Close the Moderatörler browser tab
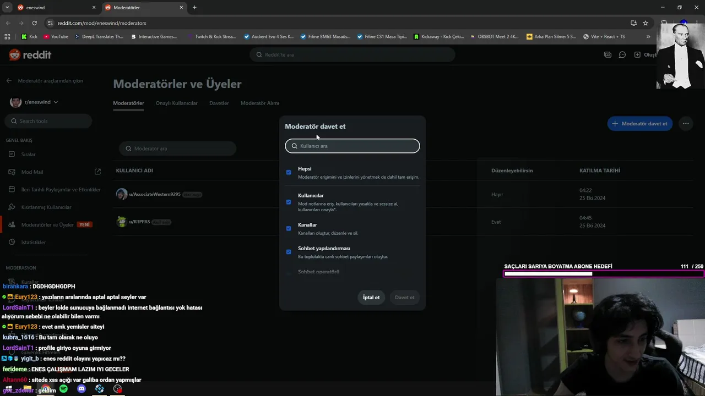Screen dimensions: 705x396 coord(181,8)
